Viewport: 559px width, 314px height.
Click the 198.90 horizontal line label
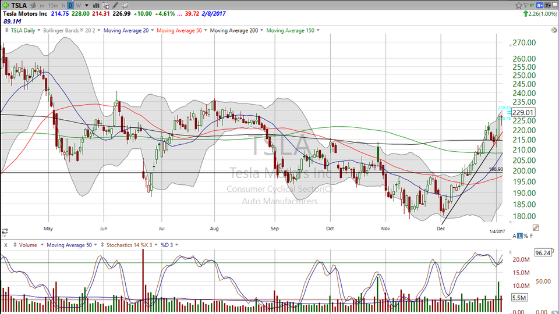point(496,169)
